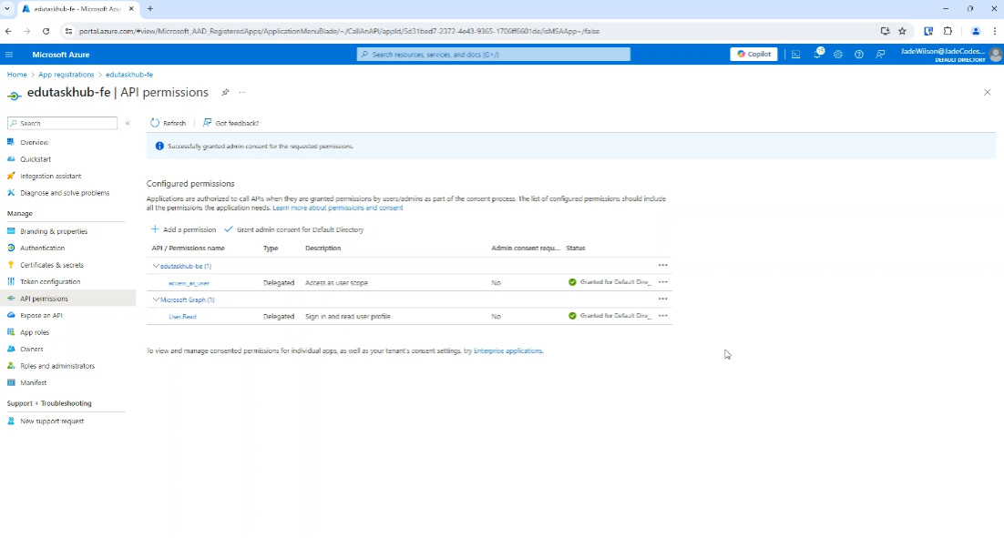Close the API permissions blade

tap(987, 92)
